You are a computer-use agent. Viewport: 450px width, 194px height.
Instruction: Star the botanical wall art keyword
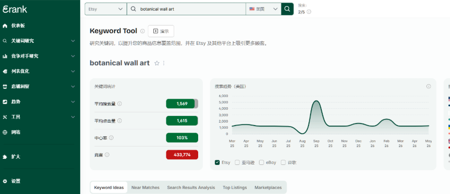pyautogui.click(x=157, y=63)
